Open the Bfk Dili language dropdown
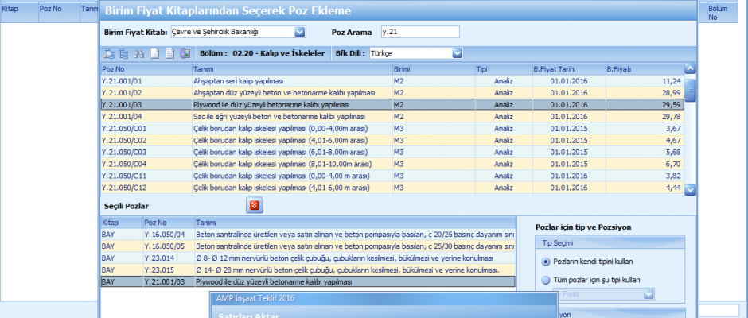Screen dimensions: 748x318 coord(458,53)
